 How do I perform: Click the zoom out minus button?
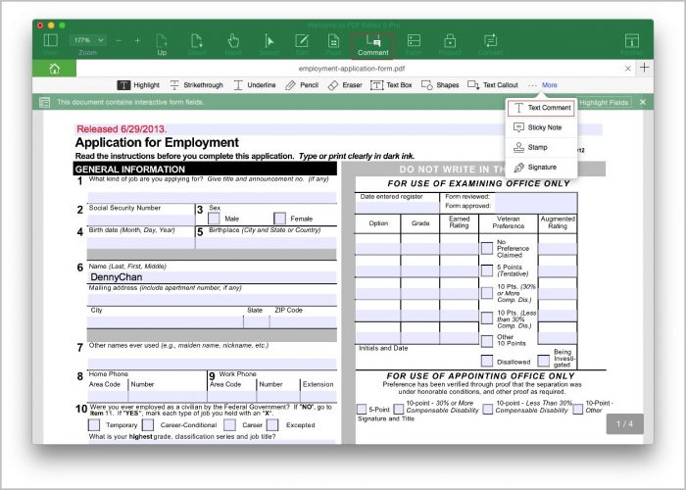pyautogui.click(x=119, y=41)
